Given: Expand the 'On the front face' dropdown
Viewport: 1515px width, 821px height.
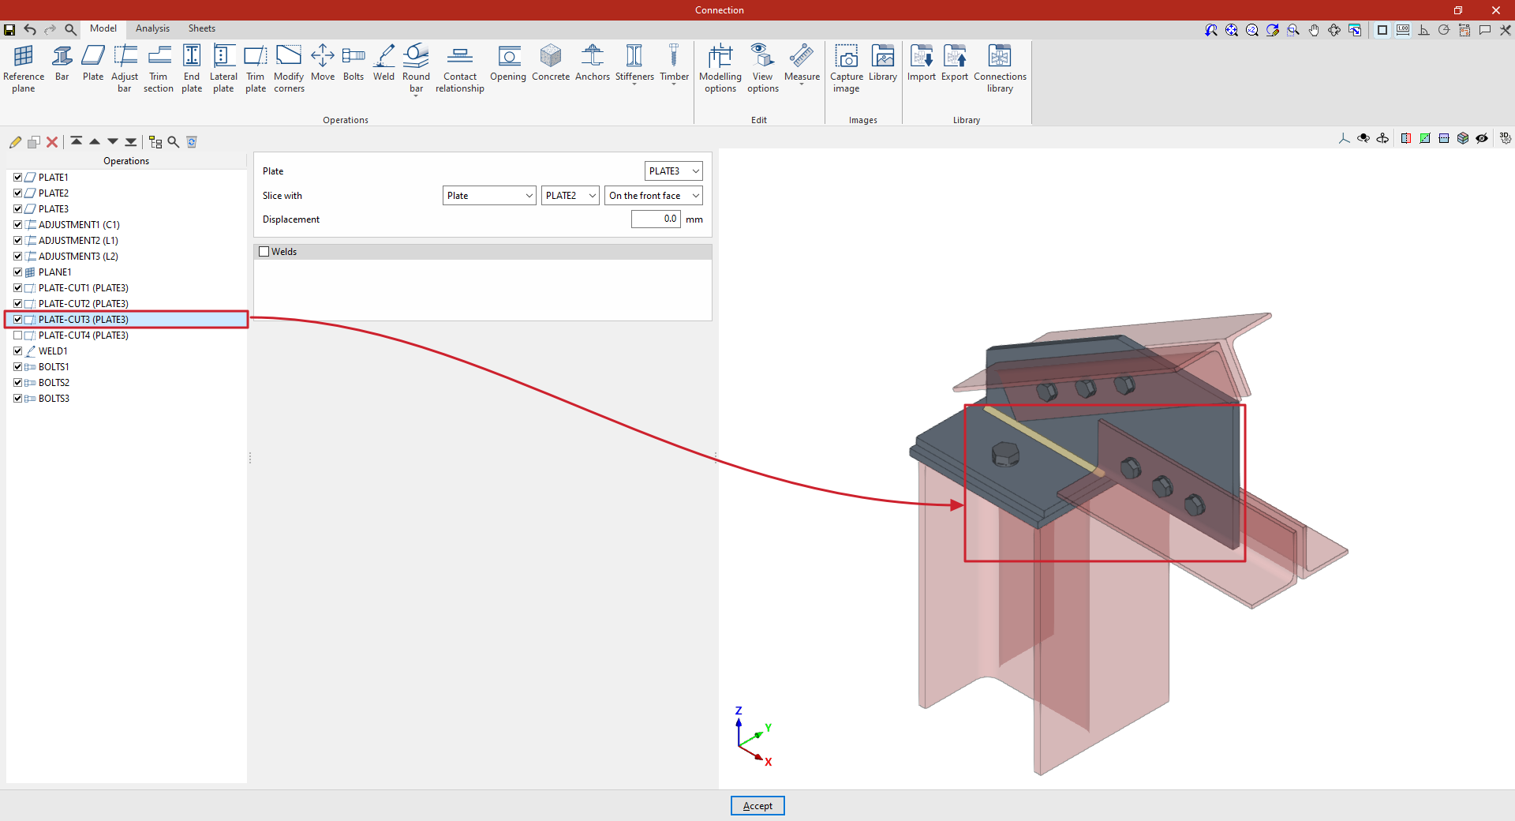Looking at the screenshot, I should pos(653,196).
